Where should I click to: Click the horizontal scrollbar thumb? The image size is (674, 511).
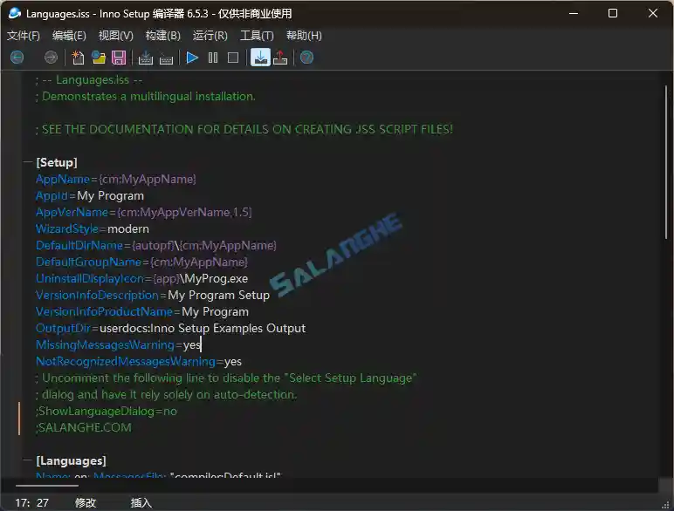click(47, 486)
